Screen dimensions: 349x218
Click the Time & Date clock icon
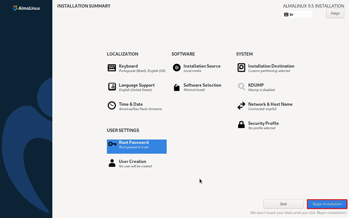pyautogui.click(x=112, y=106)
